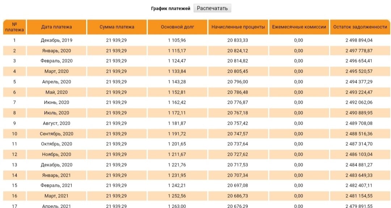Sort by the Дата платежа column header
This screenshot has width=391, height=208.
pos(57,26)
